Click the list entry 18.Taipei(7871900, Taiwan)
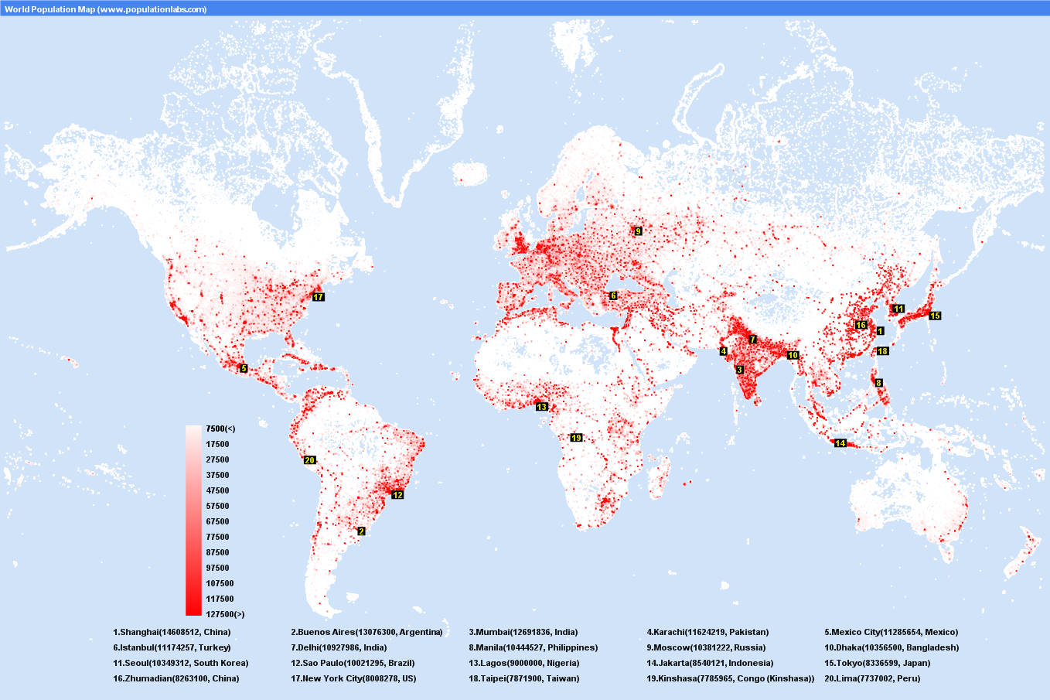Screen dimensions: 1050x700 point(524,678)
